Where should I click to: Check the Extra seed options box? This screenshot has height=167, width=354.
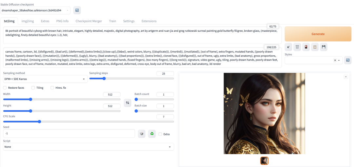pyautogui.click(x=160, y=134)
